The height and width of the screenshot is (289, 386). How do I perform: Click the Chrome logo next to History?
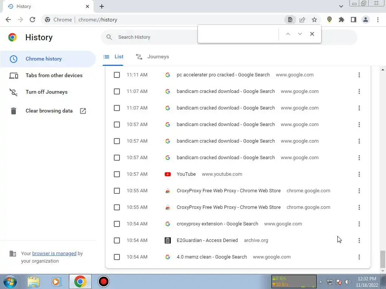[x=12, y=37]
